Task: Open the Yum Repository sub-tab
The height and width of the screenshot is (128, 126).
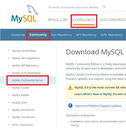Action: [x=61, y=35]
